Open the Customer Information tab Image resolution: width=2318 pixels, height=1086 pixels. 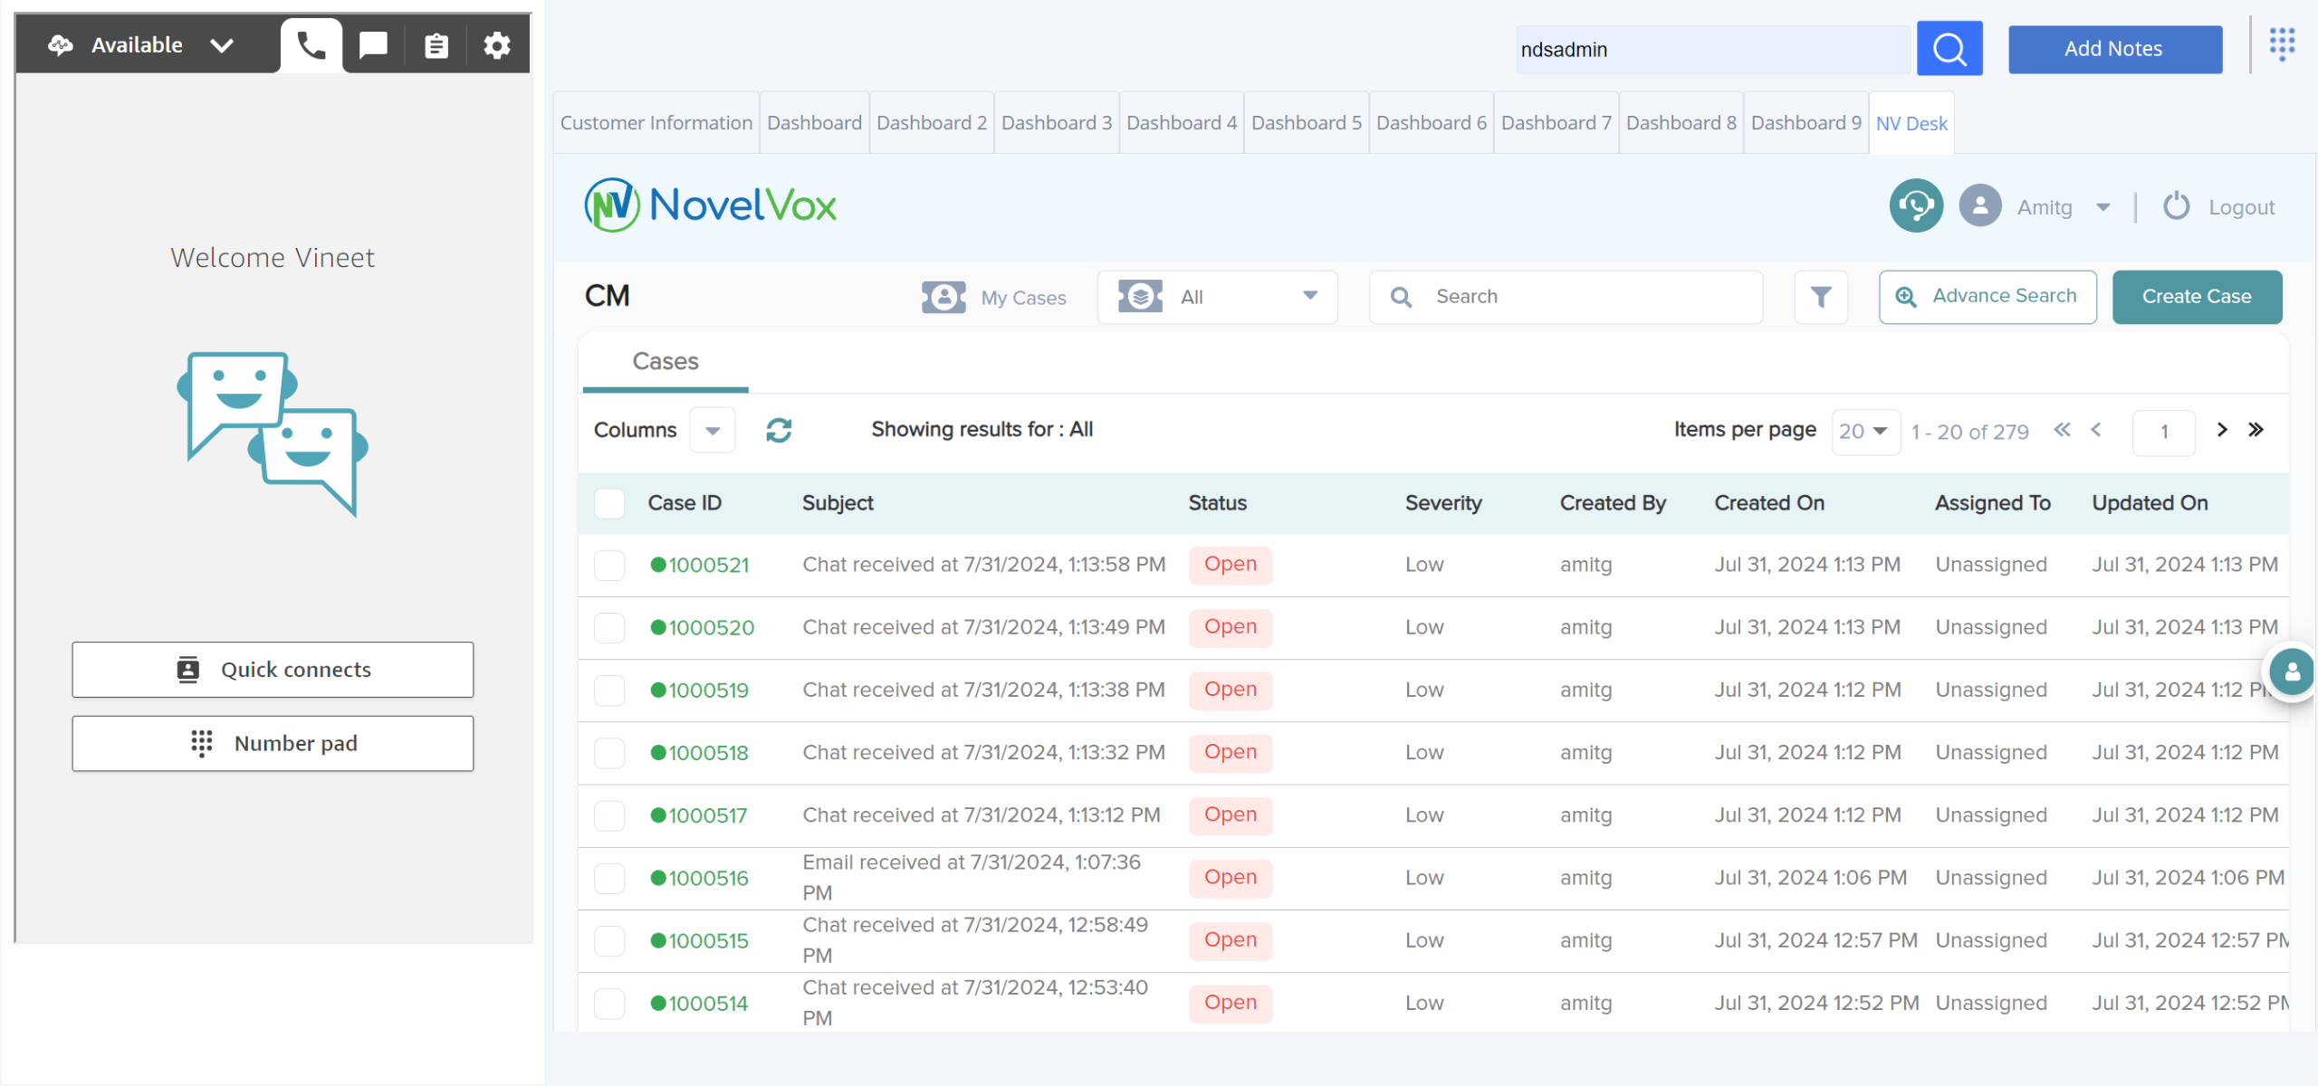coord(656,123)
